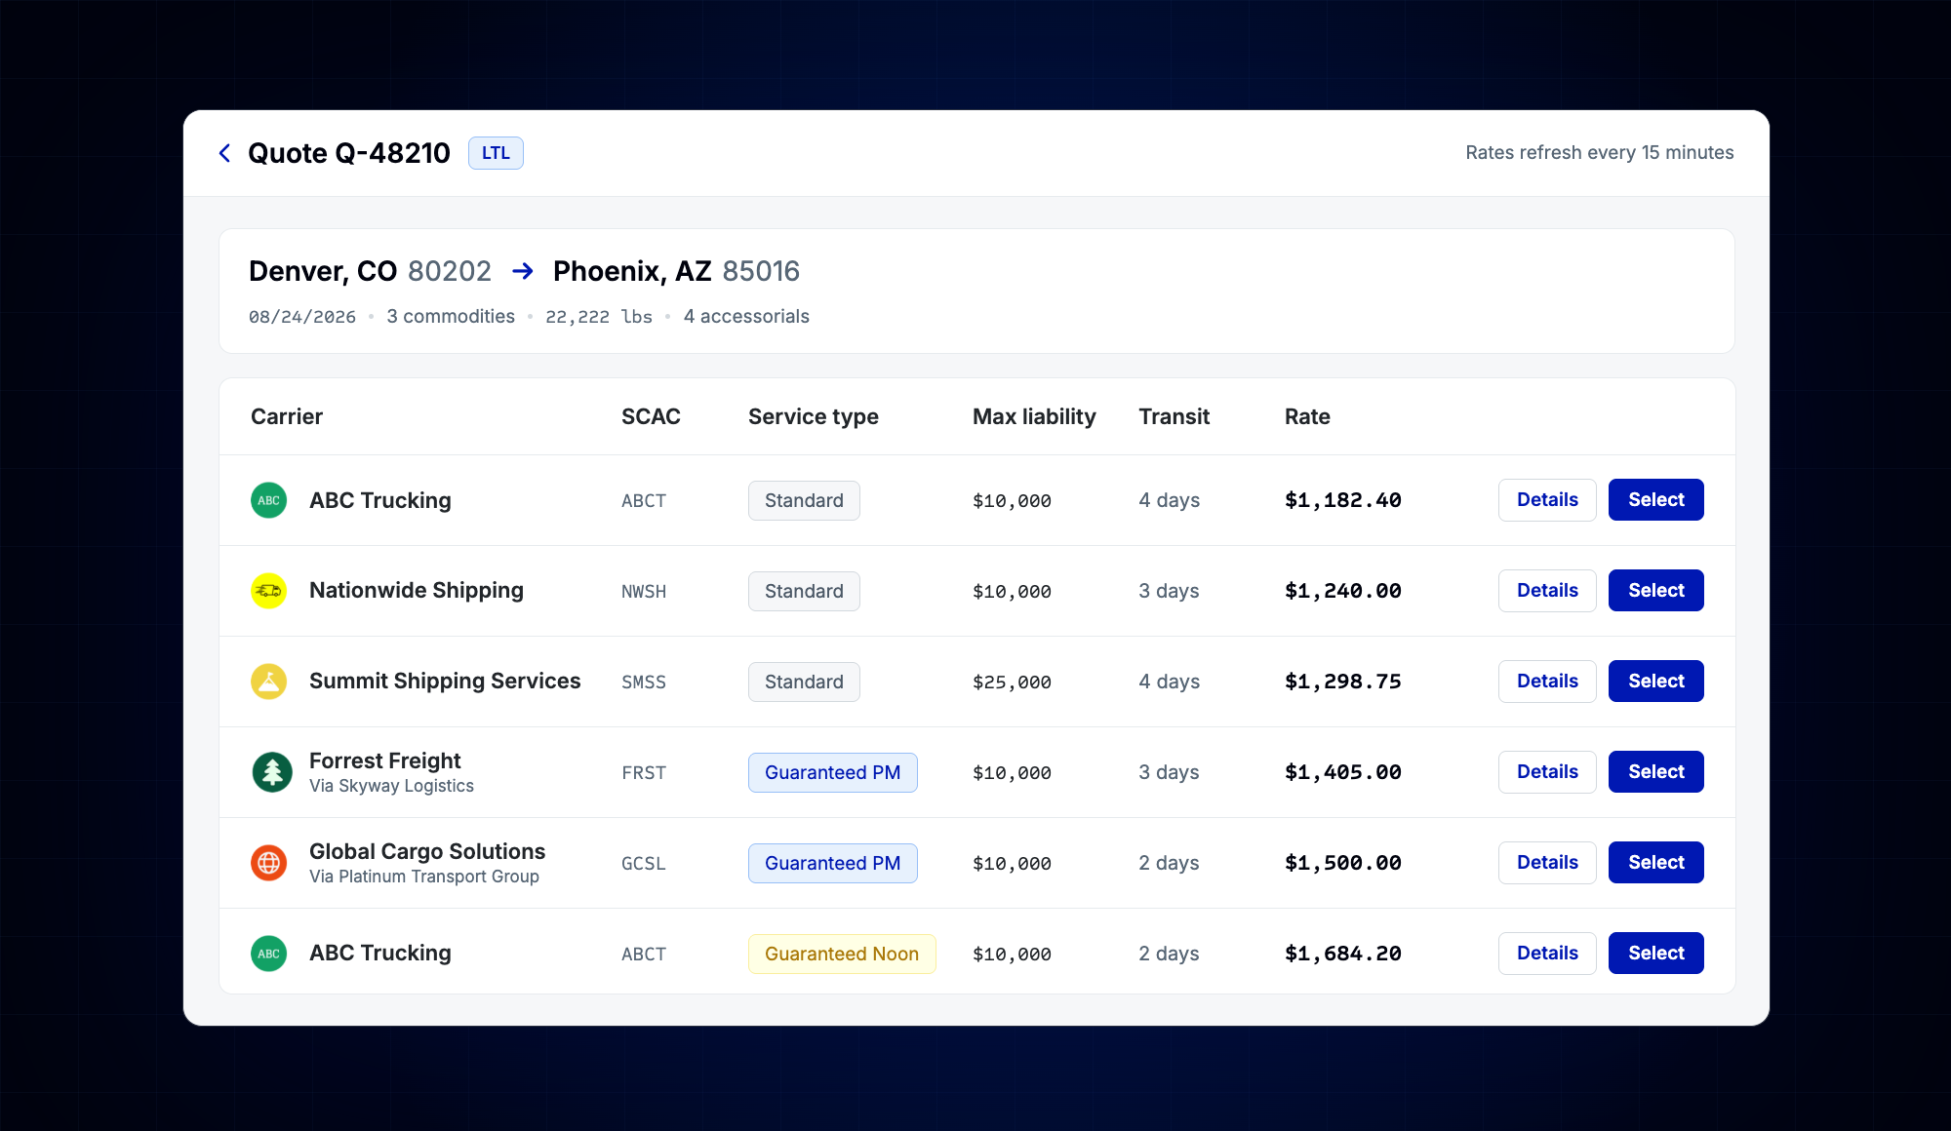The height and width of the screenshot is (1131, 1951).
Task: Click the NWSH SCAC code
Action: (644, 592)
